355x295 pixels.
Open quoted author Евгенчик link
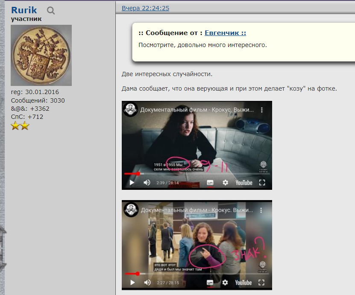225,33
